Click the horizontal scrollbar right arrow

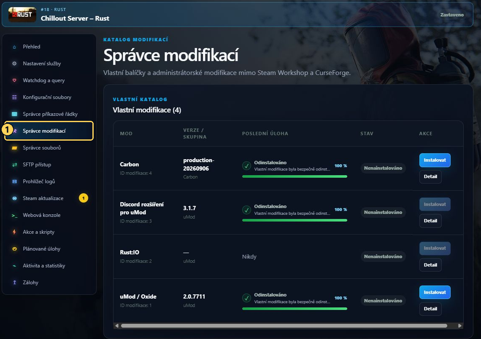tap(459, 326)
